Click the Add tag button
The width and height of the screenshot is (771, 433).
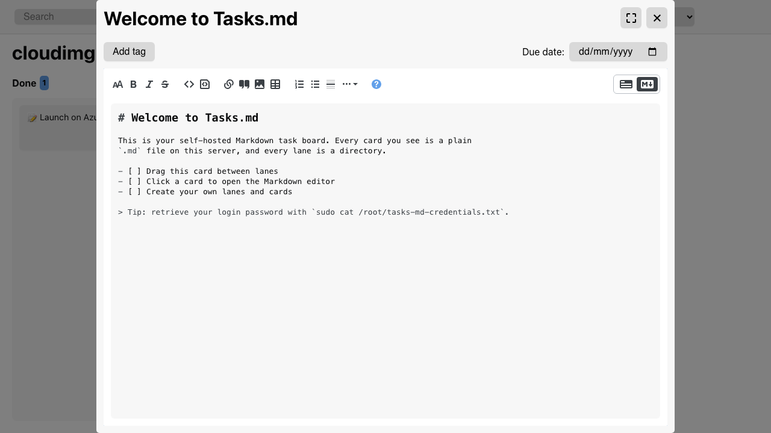(x=129, y=52)
